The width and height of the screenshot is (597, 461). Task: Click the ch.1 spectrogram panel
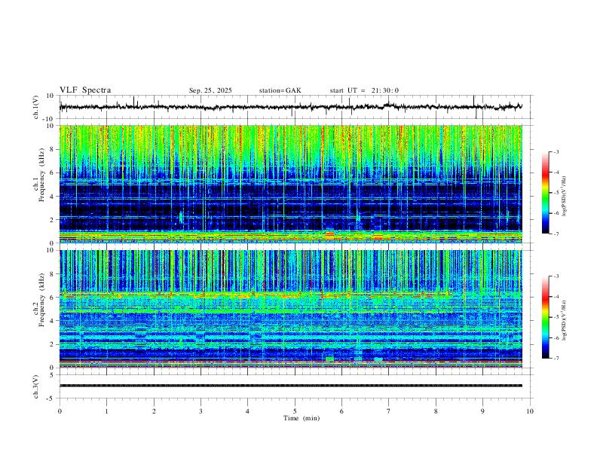[291, 184]
